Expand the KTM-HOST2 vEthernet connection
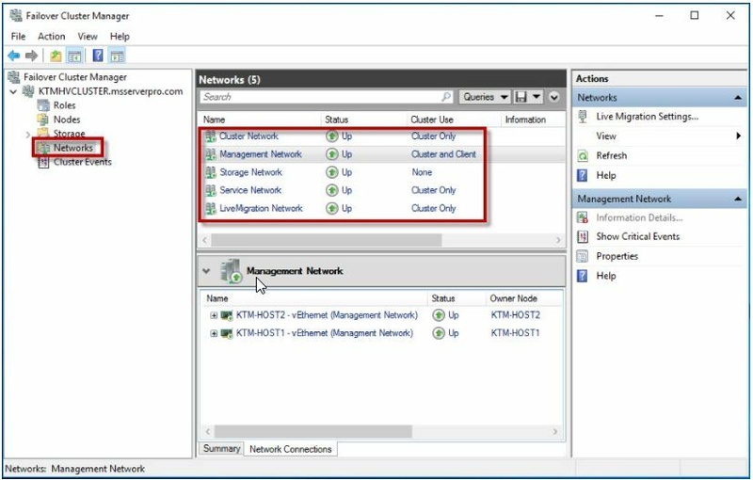753x480 pixels. click(x=214, y=315)
